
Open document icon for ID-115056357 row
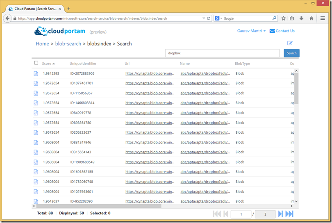[36, 93]
